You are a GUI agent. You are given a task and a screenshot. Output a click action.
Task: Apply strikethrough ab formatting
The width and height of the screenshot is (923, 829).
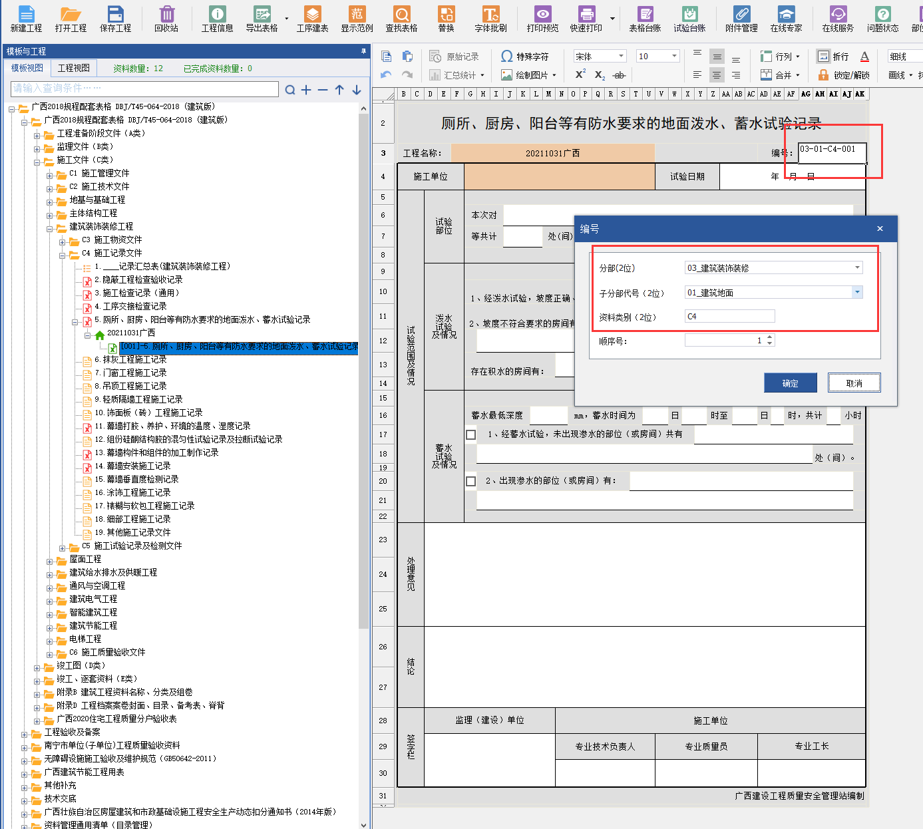(x=619, y=75)
